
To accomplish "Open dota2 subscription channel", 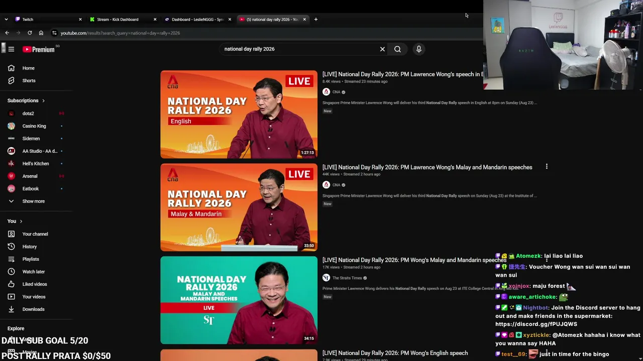I will coord(28,113).
